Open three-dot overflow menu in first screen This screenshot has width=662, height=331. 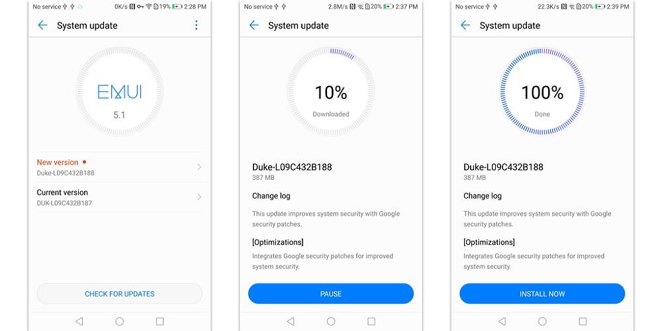click(196, 25)
